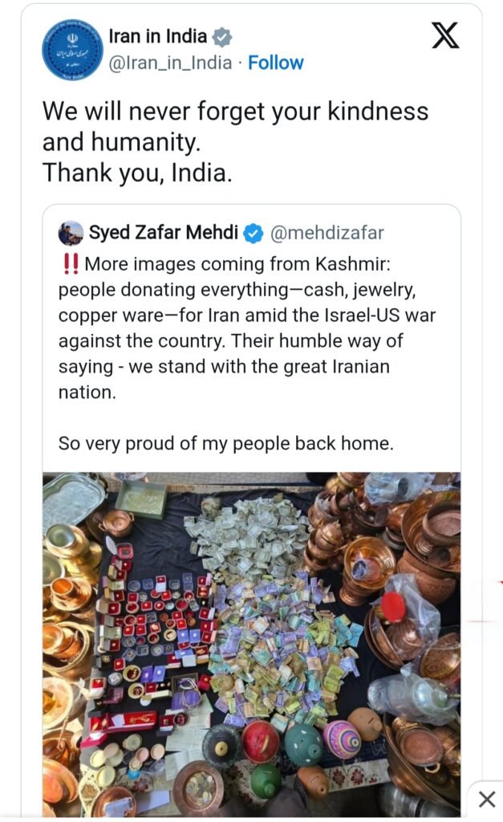Open the quoted tweet text about Kashmir donations
Image resolution: width=503 pixels, height=822 pixels.
[x=247, y=328]
